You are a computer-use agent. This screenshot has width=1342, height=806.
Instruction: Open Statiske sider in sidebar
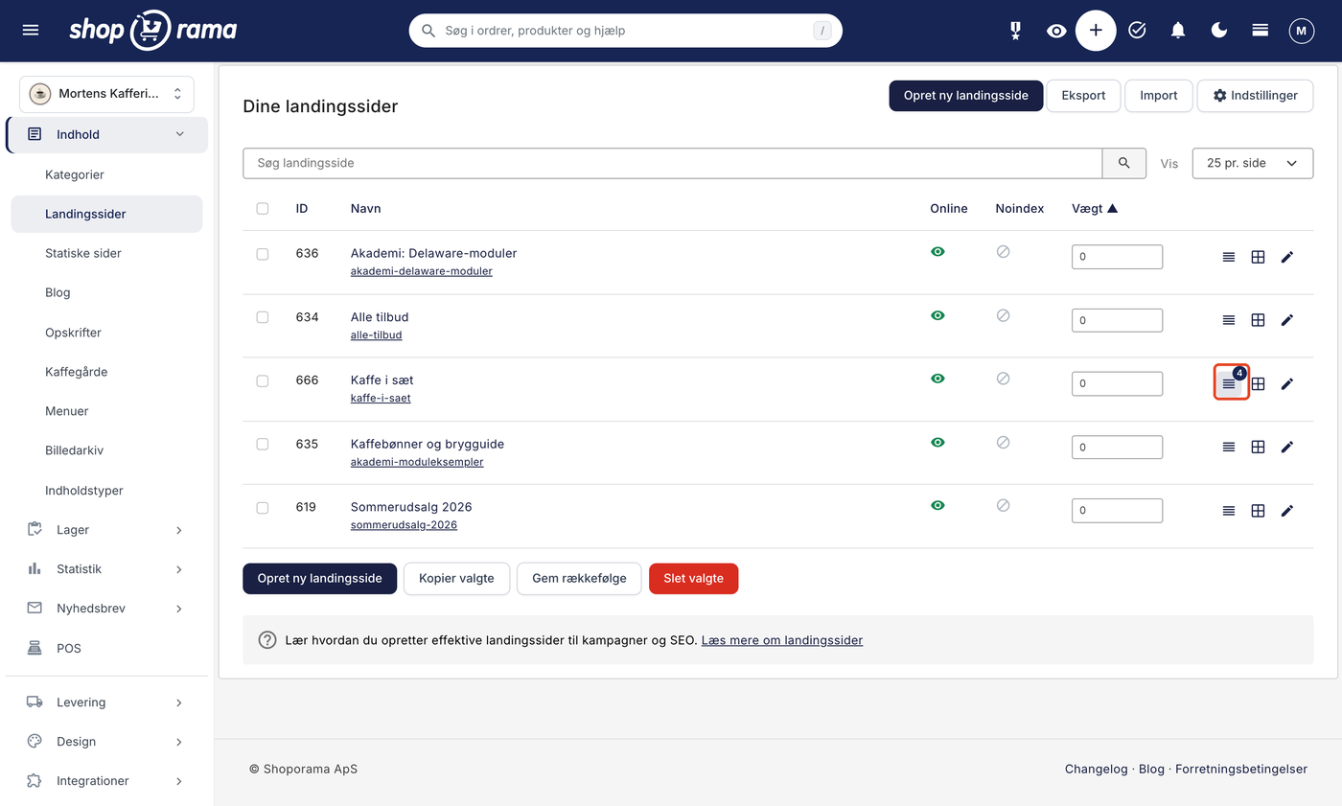(x=83, y=253)
